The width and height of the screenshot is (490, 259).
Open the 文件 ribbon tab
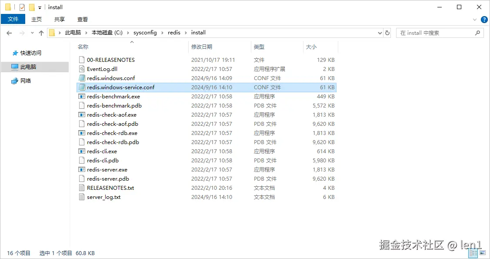[x=13, y=19]
